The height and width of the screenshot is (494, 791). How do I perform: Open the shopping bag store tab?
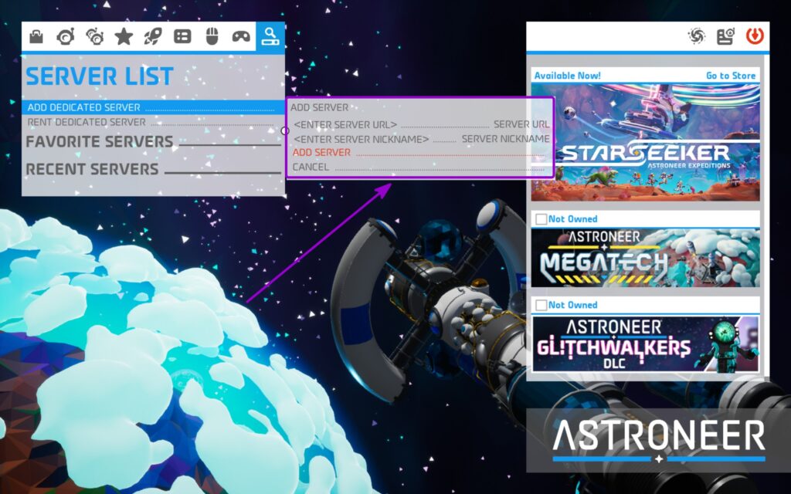point(36,36)
